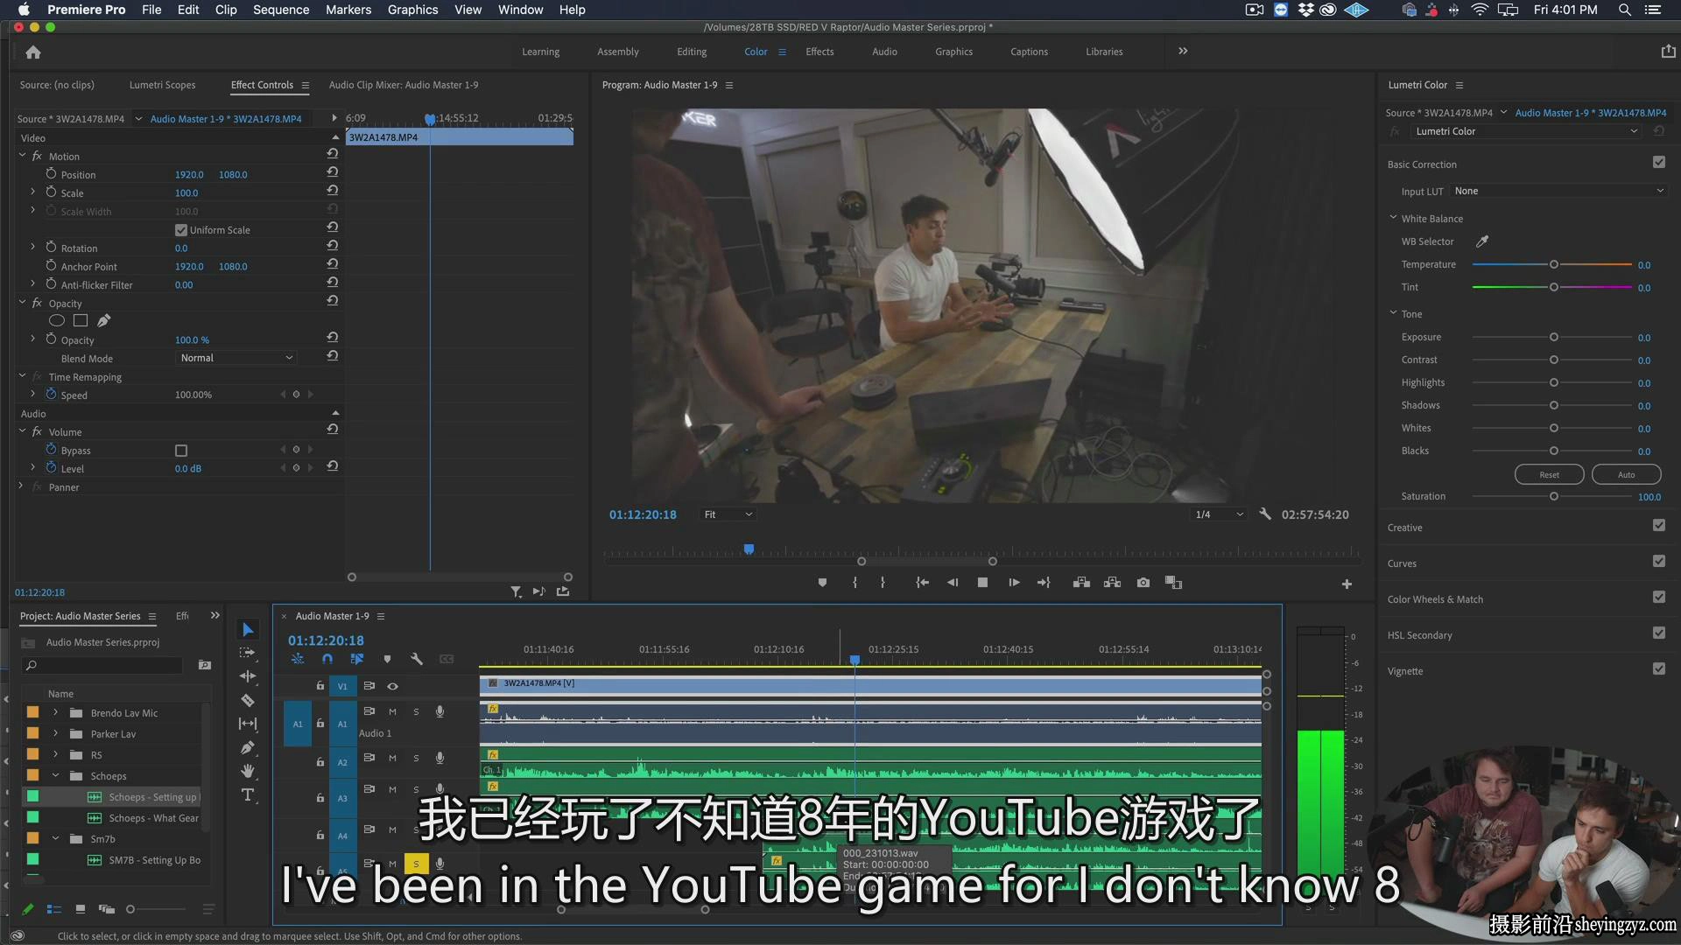1681x945 pixels.
Task: Reset the Position parameter
Action: [x=333, y=173]
